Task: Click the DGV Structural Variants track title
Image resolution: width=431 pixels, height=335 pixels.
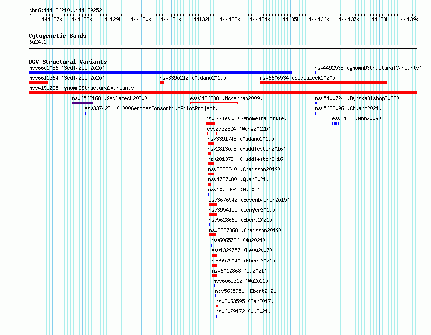Action: click(68, 62)
